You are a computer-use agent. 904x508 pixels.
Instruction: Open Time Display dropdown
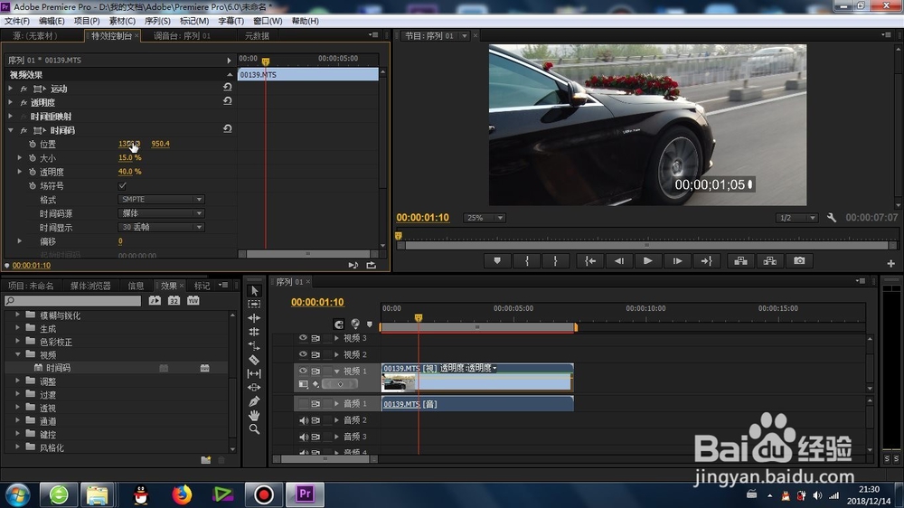click(161, 227)
